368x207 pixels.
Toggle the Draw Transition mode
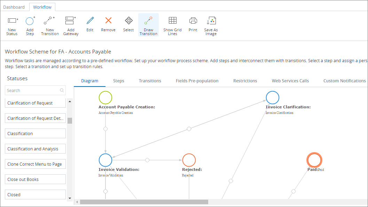tap(148, 24)
